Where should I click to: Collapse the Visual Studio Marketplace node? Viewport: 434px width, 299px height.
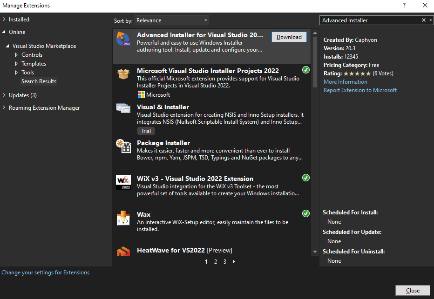tap(7, 46)
